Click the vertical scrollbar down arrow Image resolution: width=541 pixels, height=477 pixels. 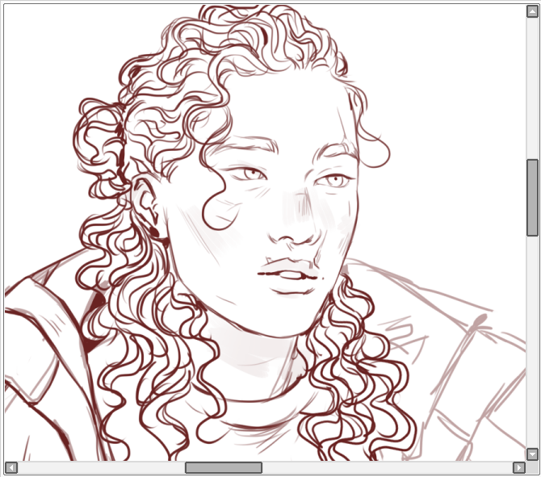click(532, 454)
